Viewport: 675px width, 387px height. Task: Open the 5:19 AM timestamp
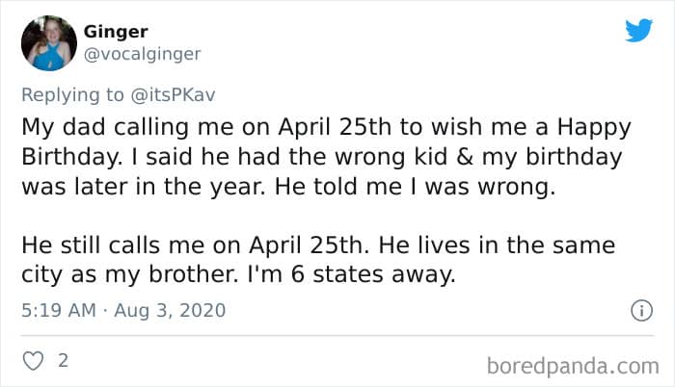coord(56,310)
